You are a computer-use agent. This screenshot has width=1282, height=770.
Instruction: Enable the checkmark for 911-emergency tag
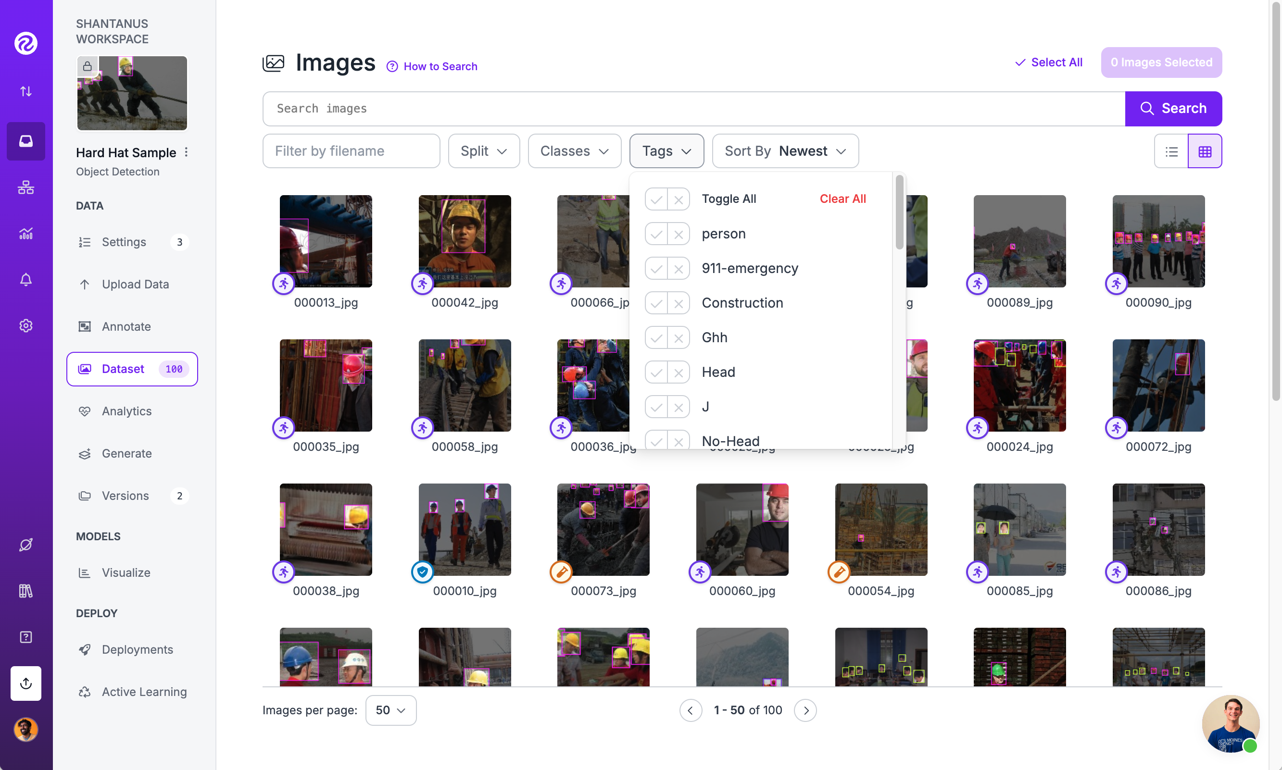click(656, 269)
